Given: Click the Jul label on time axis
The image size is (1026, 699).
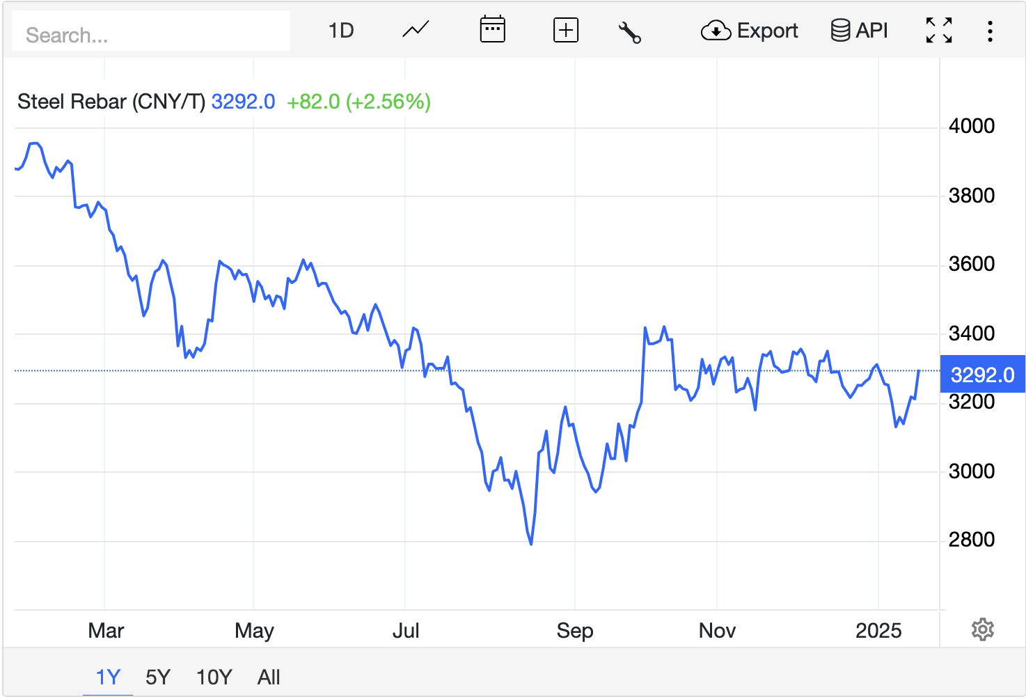Looking at the screenshot, I should tap(406, 630).
